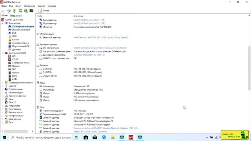Switch to the Избранное sidebar tab
The image size is (251, 141).
tap(16, 16)
